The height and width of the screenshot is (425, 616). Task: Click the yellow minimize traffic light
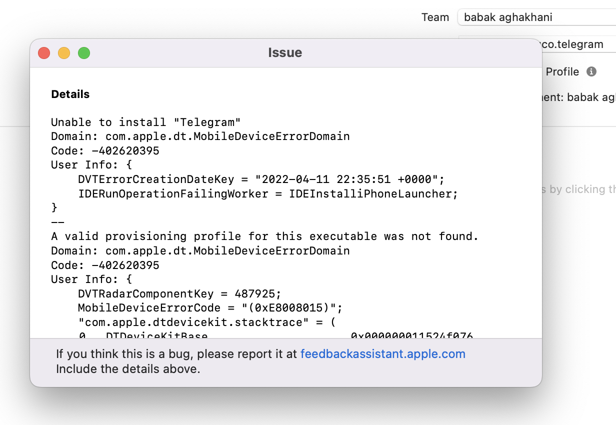[63, 52]
